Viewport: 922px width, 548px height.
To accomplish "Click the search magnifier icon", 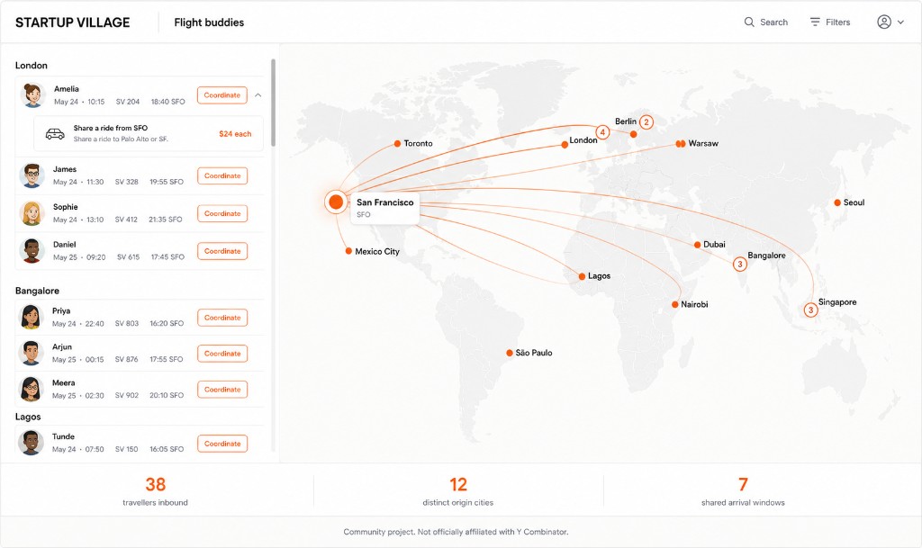I will (x=748, y=22).
